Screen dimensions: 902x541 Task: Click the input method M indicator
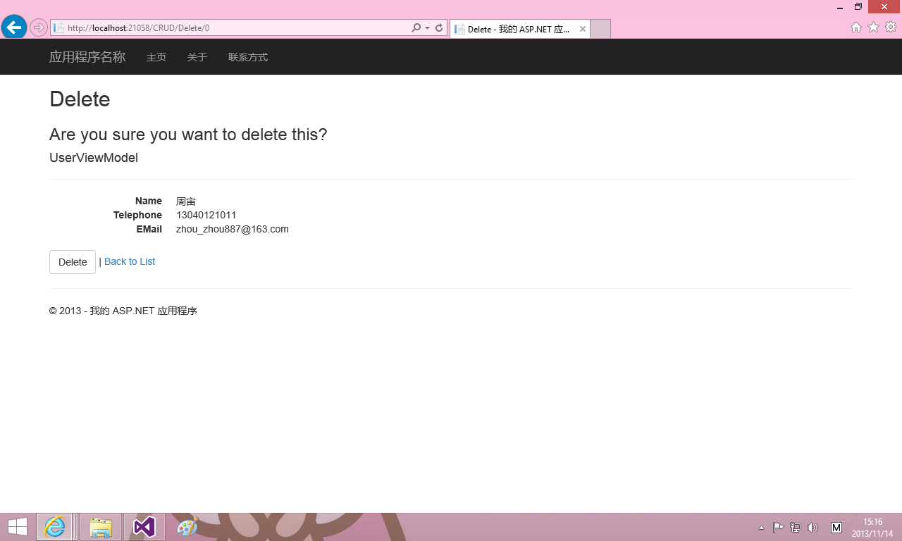836,528
